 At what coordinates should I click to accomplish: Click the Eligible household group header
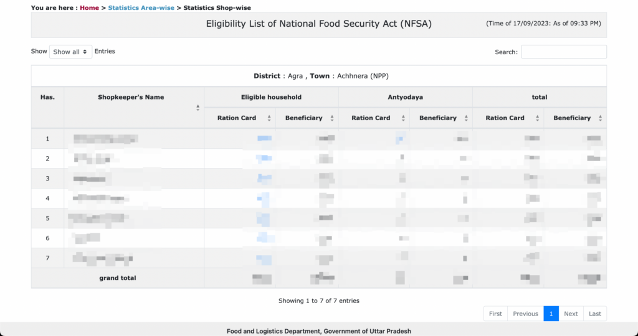[x=271, y=97]
